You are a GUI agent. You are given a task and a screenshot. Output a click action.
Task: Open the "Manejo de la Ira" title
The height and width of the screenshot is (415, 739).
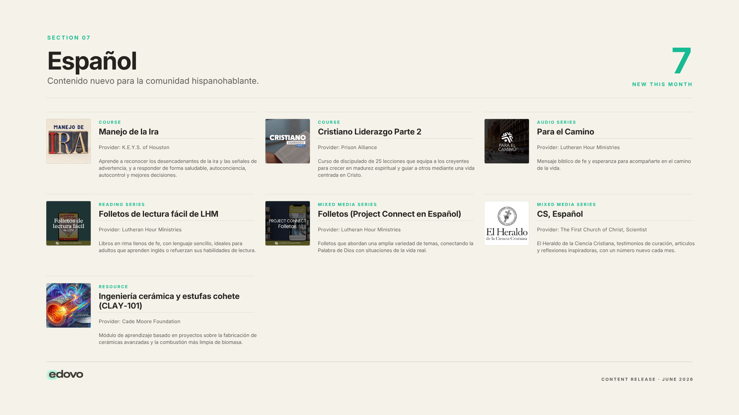click(129, 132)
